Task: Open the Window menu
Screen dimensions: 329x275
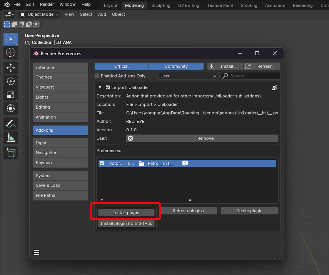Action: (x=68, y=4)
